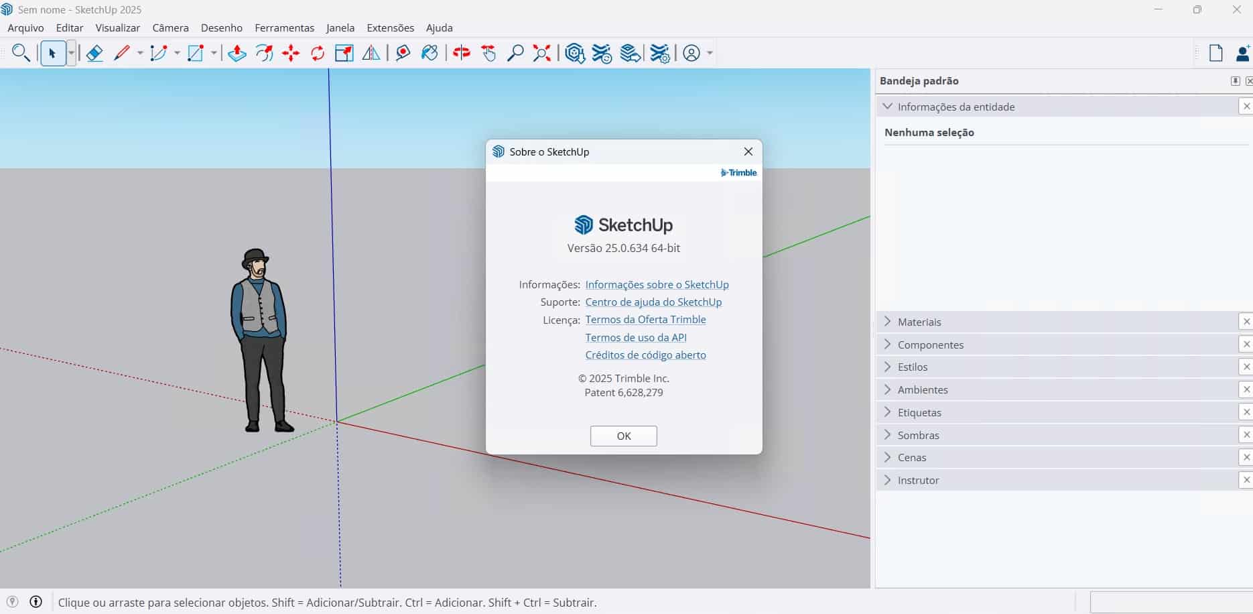The height and width of the screenshot is (614, 1253).
Task: Open the Line tool dropdown arrow
Action: tap(140, 53)
